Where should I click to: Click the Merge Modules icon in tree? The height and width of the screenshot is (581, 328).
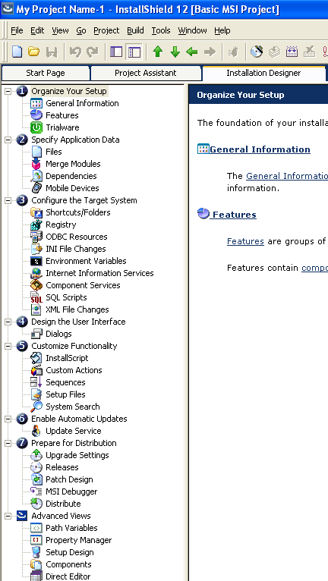[x=36, y=164]
